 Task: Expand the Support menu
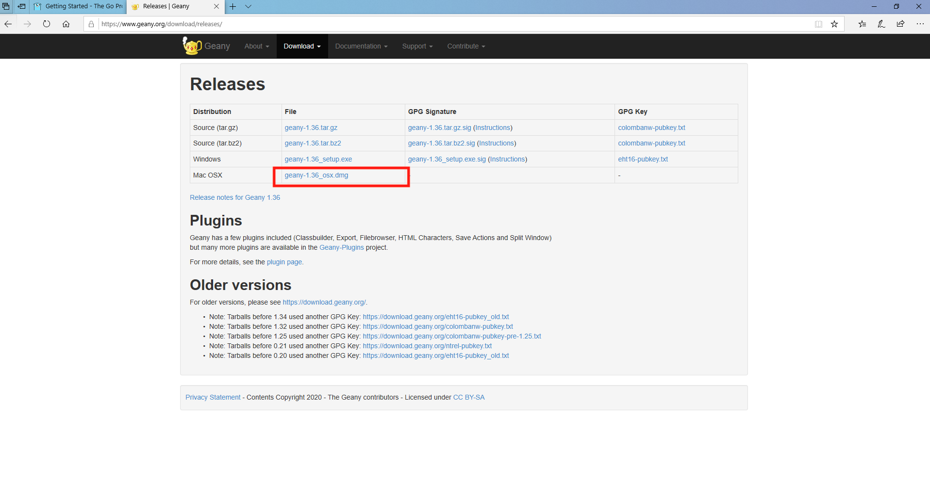tap(417, 46)
